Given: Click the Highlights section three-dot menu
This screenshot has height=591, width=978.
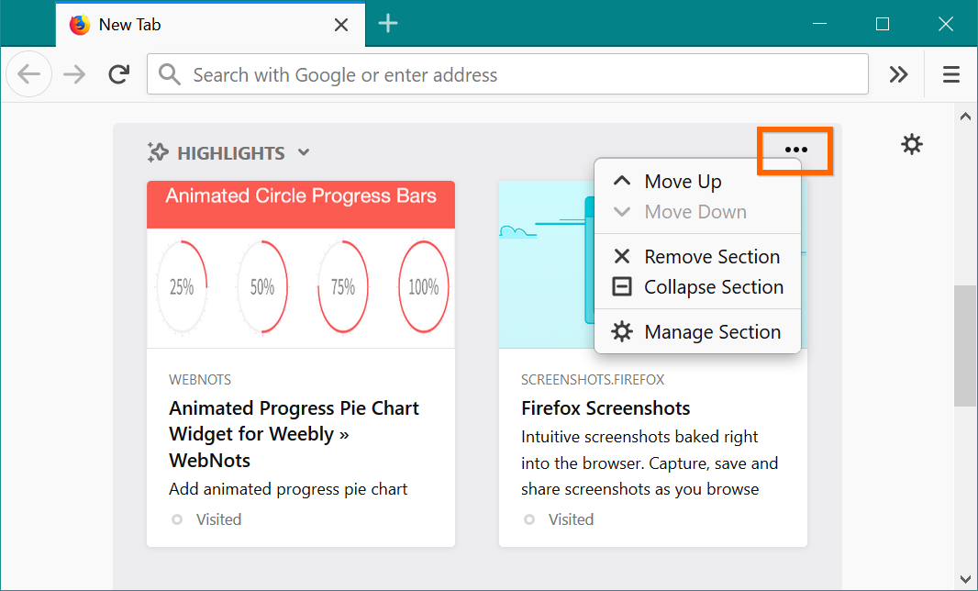Looking at the screenshot, I should pyautogui.click(x=795, y=150).
